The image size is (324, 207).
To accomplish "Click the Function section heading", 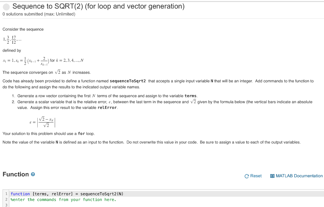I will coord(16,174).
